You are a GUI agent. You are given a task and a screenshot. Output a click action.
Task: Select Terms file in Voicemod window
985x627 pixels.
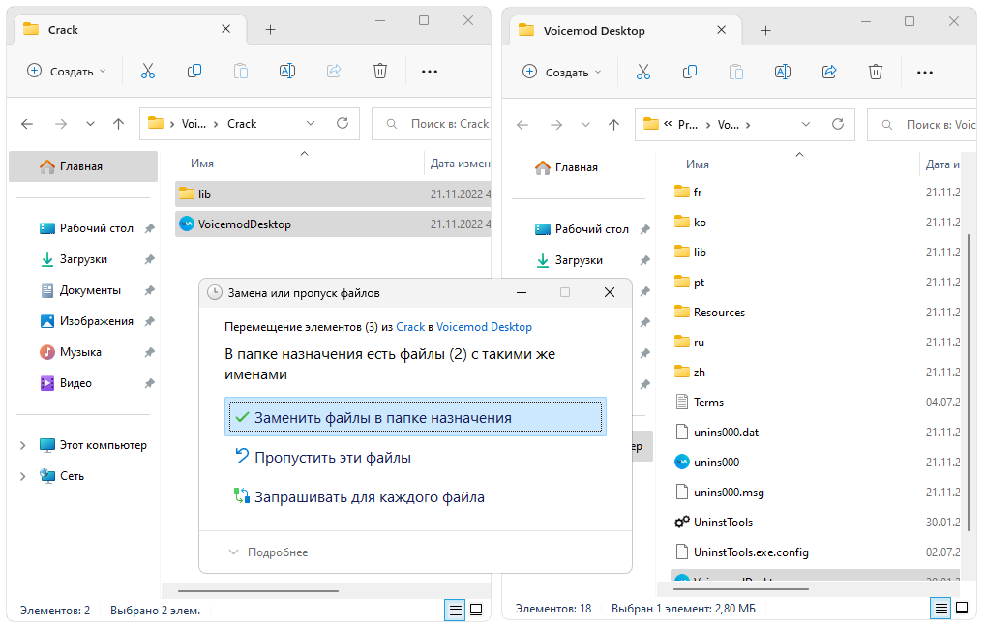pyautogui.click(x=700, y=403)
